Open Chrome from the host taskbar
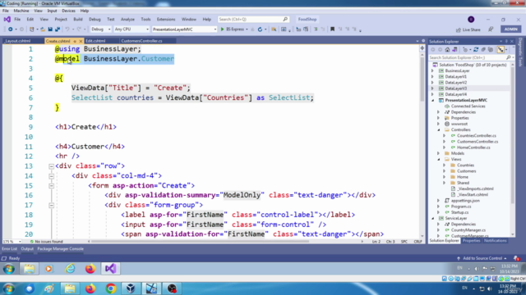The height and width of the screenshot is (295, 526). (111, 288)
